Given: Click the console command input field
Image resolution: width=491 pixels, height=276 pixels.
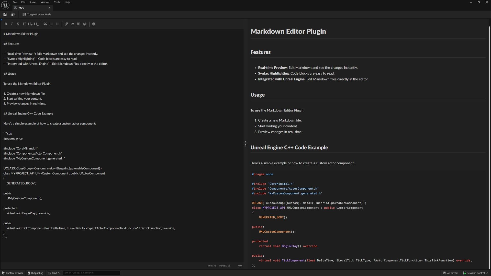Looking at the screenshot, I should tap(91, 273).
